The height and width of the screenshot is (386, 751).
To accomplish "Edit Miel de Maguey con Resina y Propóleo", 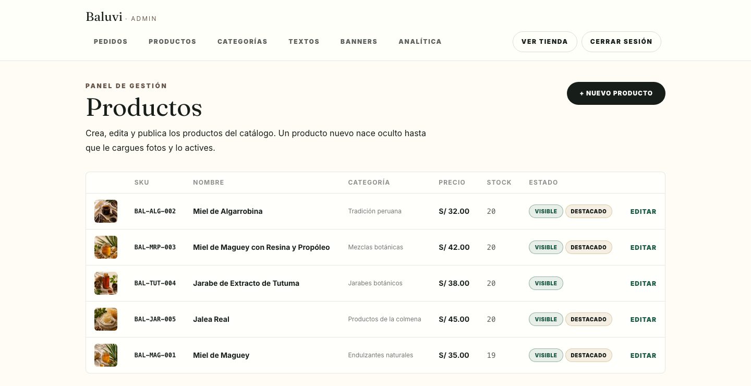I will [643, 248].
